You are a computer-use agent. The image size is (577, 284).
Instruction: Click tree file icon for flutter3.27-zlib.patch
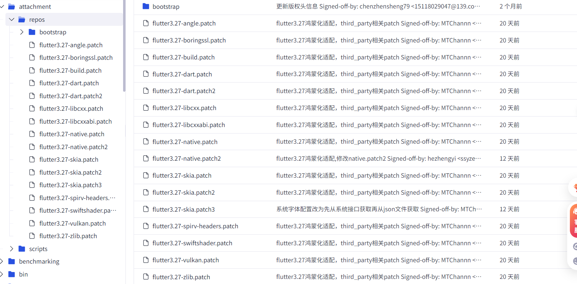[32, 236]
